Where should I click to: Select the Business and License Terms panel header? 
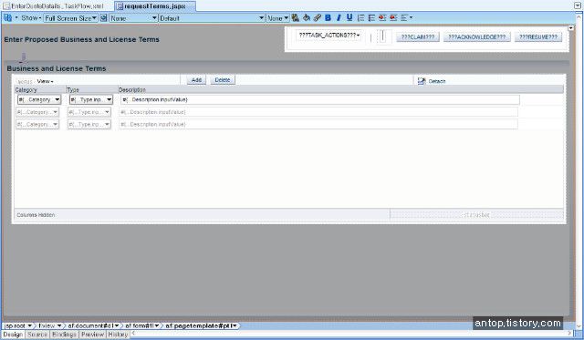tap(57, 68)
